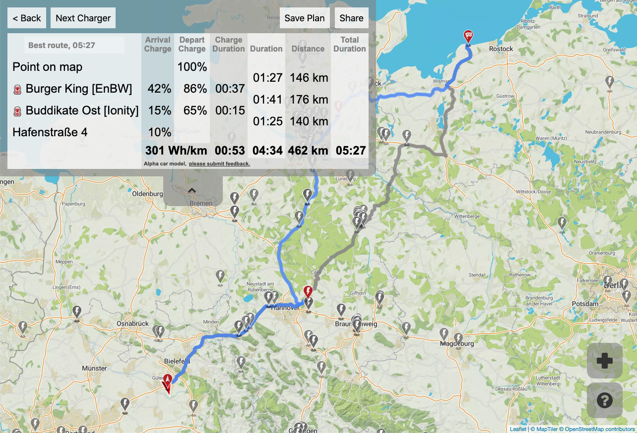Click the Share button
The height and width of the screenshot is (433, 637).
tap(351, 18)
